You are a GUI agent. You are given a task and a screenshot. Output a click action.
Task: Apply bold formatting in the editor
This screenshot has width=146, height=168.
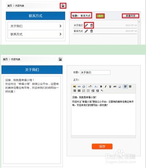[101, 87]
